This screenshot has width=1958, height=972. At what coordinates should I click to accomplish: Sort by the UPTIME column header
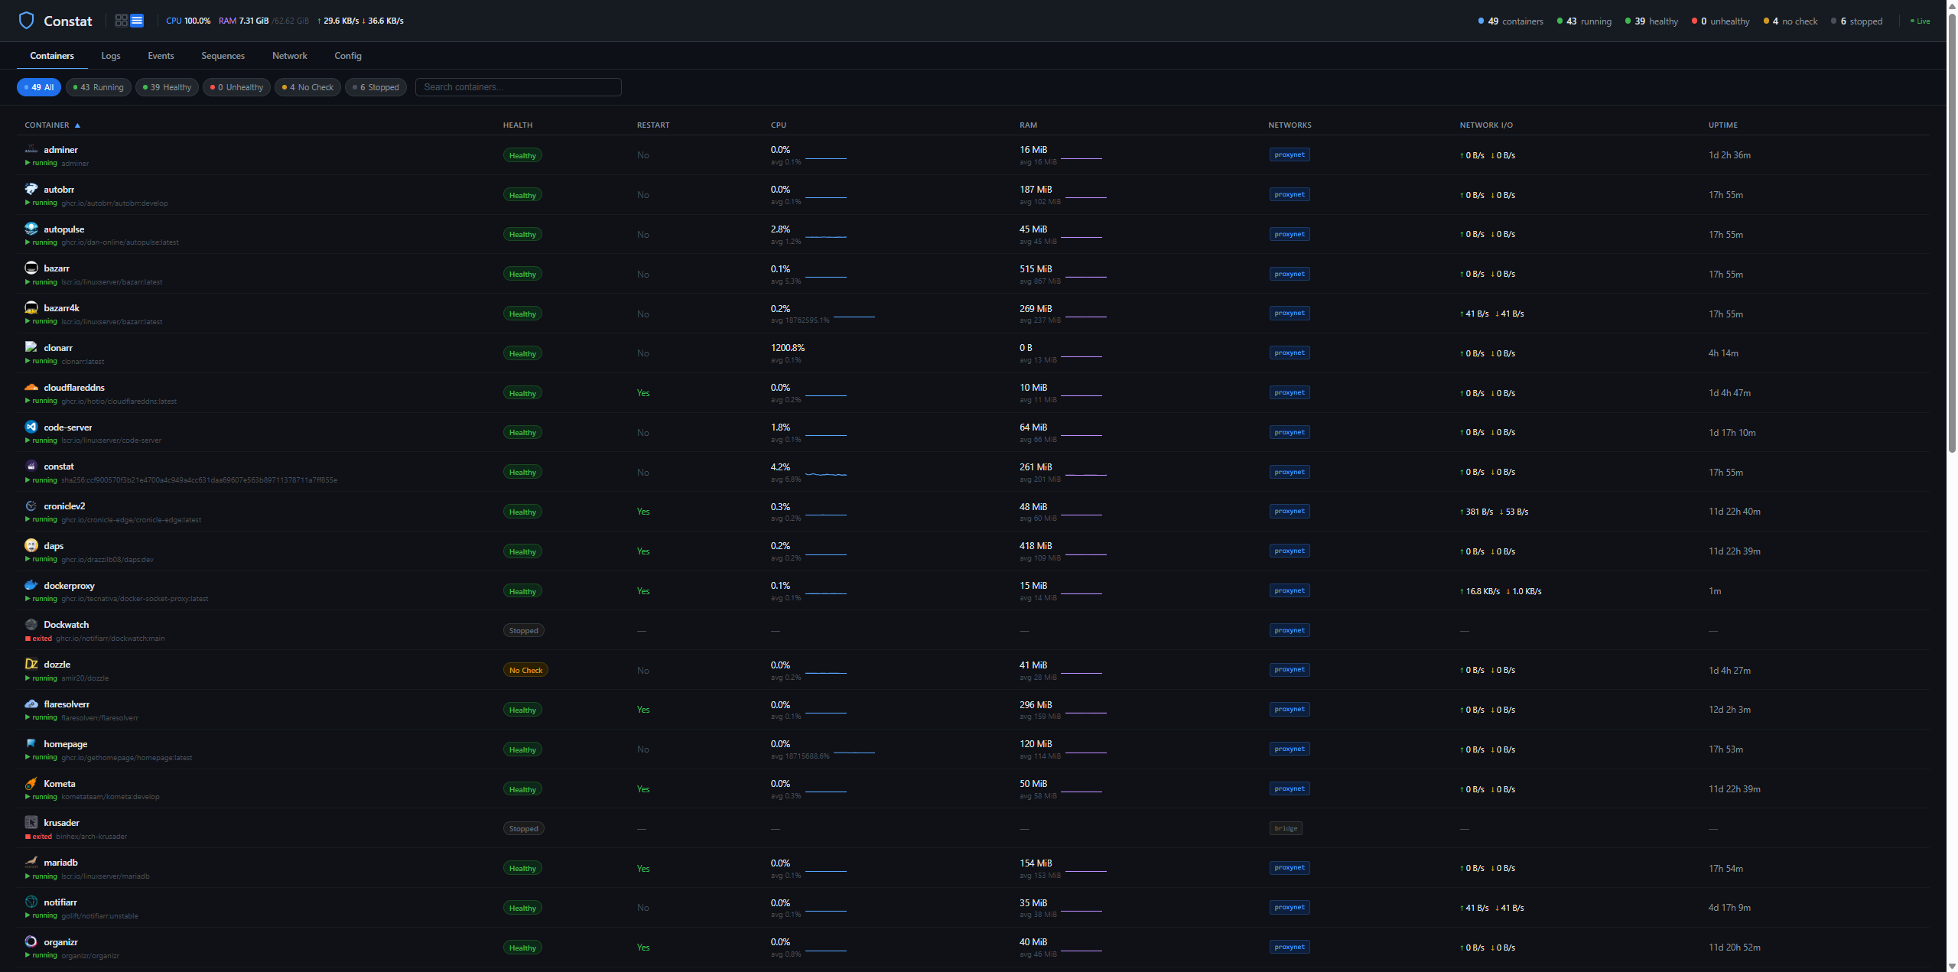click(x=1723, y=125)
